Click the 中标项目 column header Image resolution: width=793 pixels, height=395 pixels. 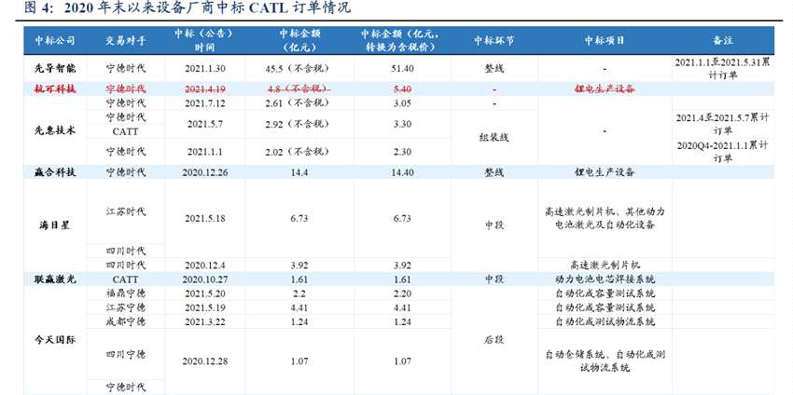pos(605,41)
